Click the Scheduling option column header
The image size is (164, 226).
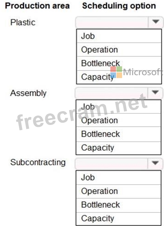119,6
